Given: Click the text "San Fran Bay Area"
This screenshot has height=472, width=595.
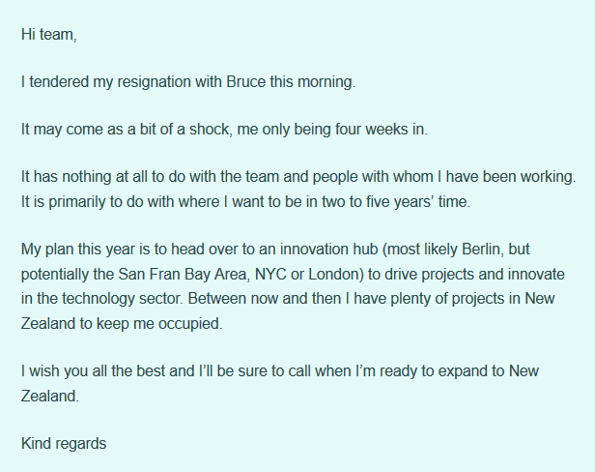Looking at the screenshot, I should coord(183,275).
